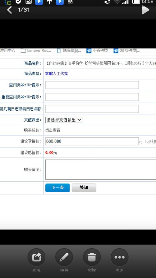The image size is (156, 278).
Task: Click the red 0.00元 total price
Action: [x=51, y=153]
